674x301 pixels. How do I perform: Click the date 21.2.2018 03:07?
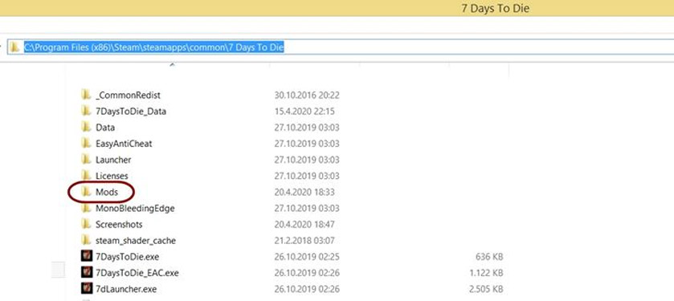tap(304, 241)
